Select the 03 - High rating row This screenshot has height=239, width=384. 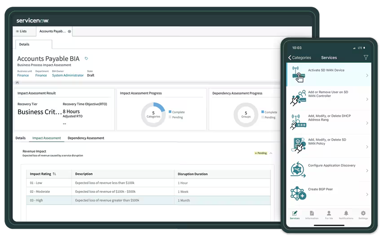pyautogui.click(x=148, y=200)
